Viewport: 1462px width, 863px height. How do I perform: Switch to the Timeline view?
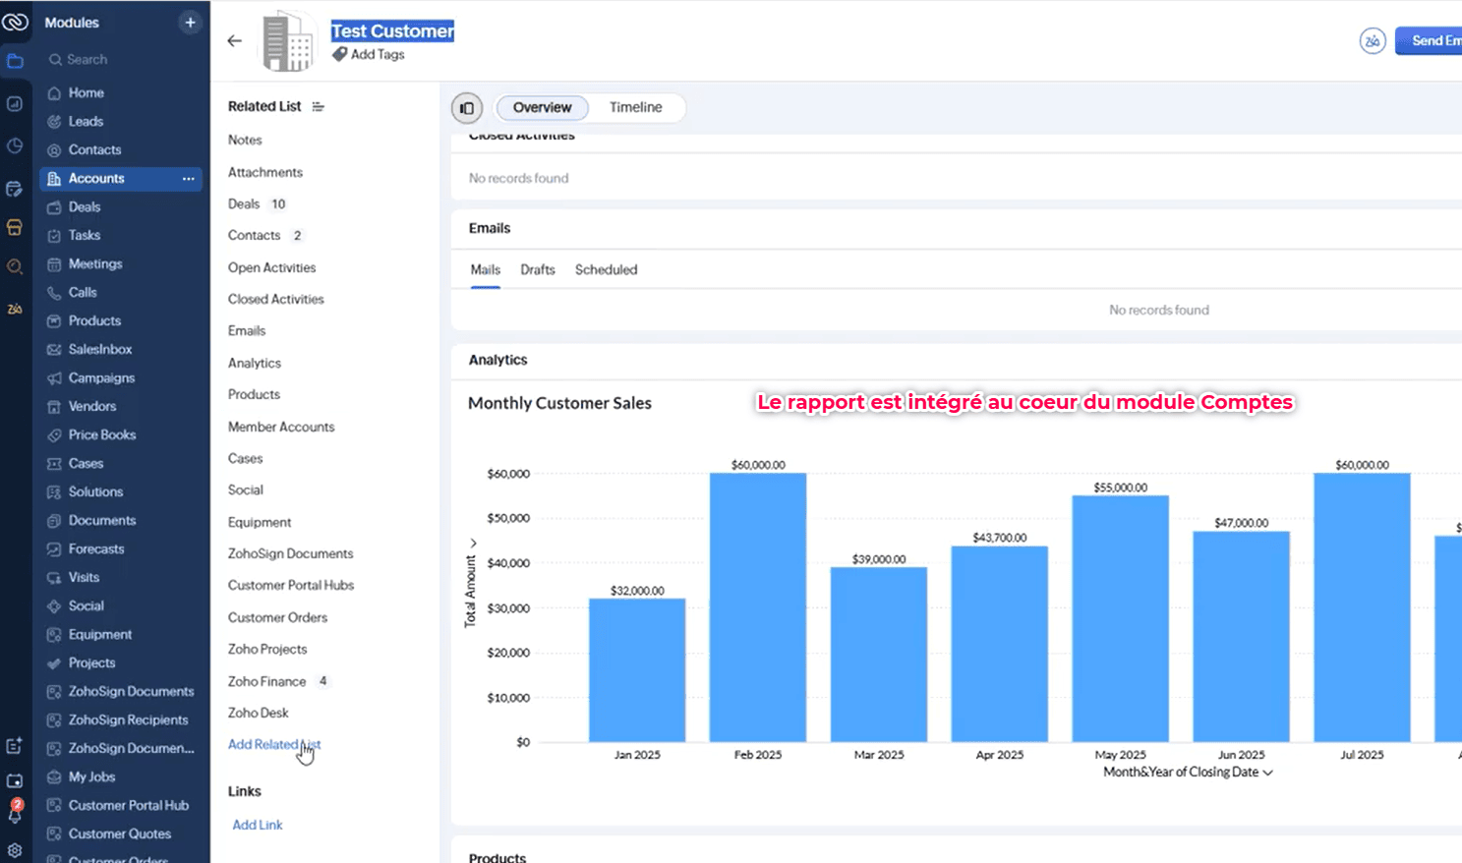635,108
